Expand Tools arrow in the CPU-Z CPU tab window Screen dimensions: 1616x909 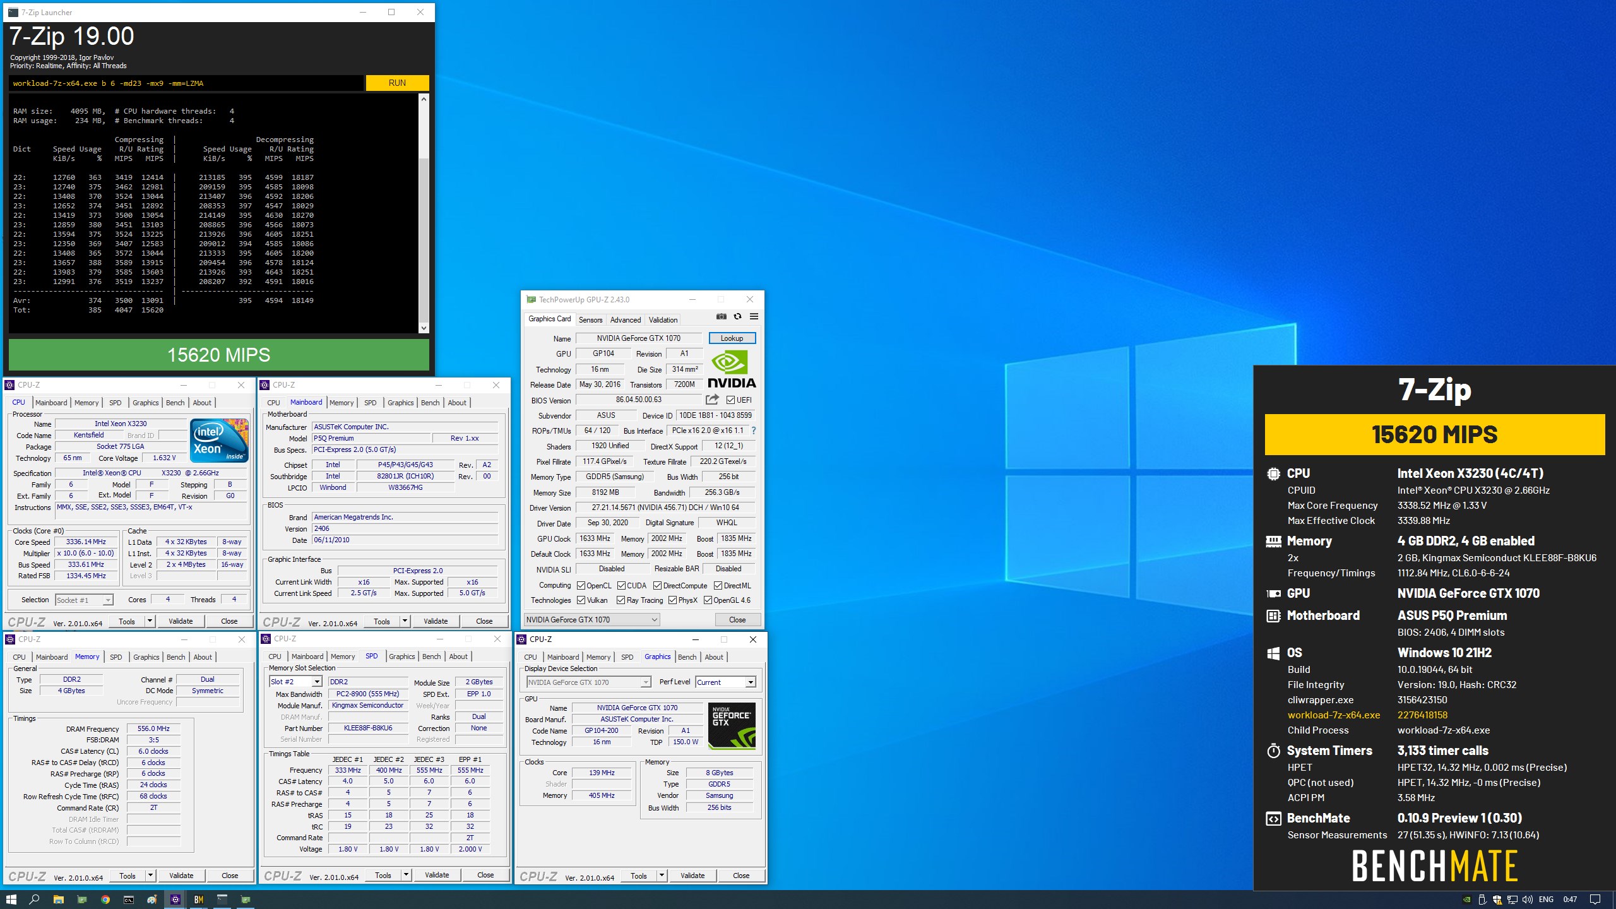[x=150, y=621]
